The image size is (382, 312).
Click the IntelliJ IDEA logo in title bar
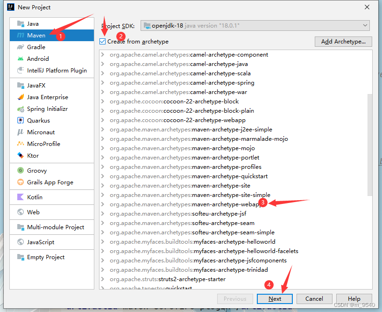tap(11, 7)
